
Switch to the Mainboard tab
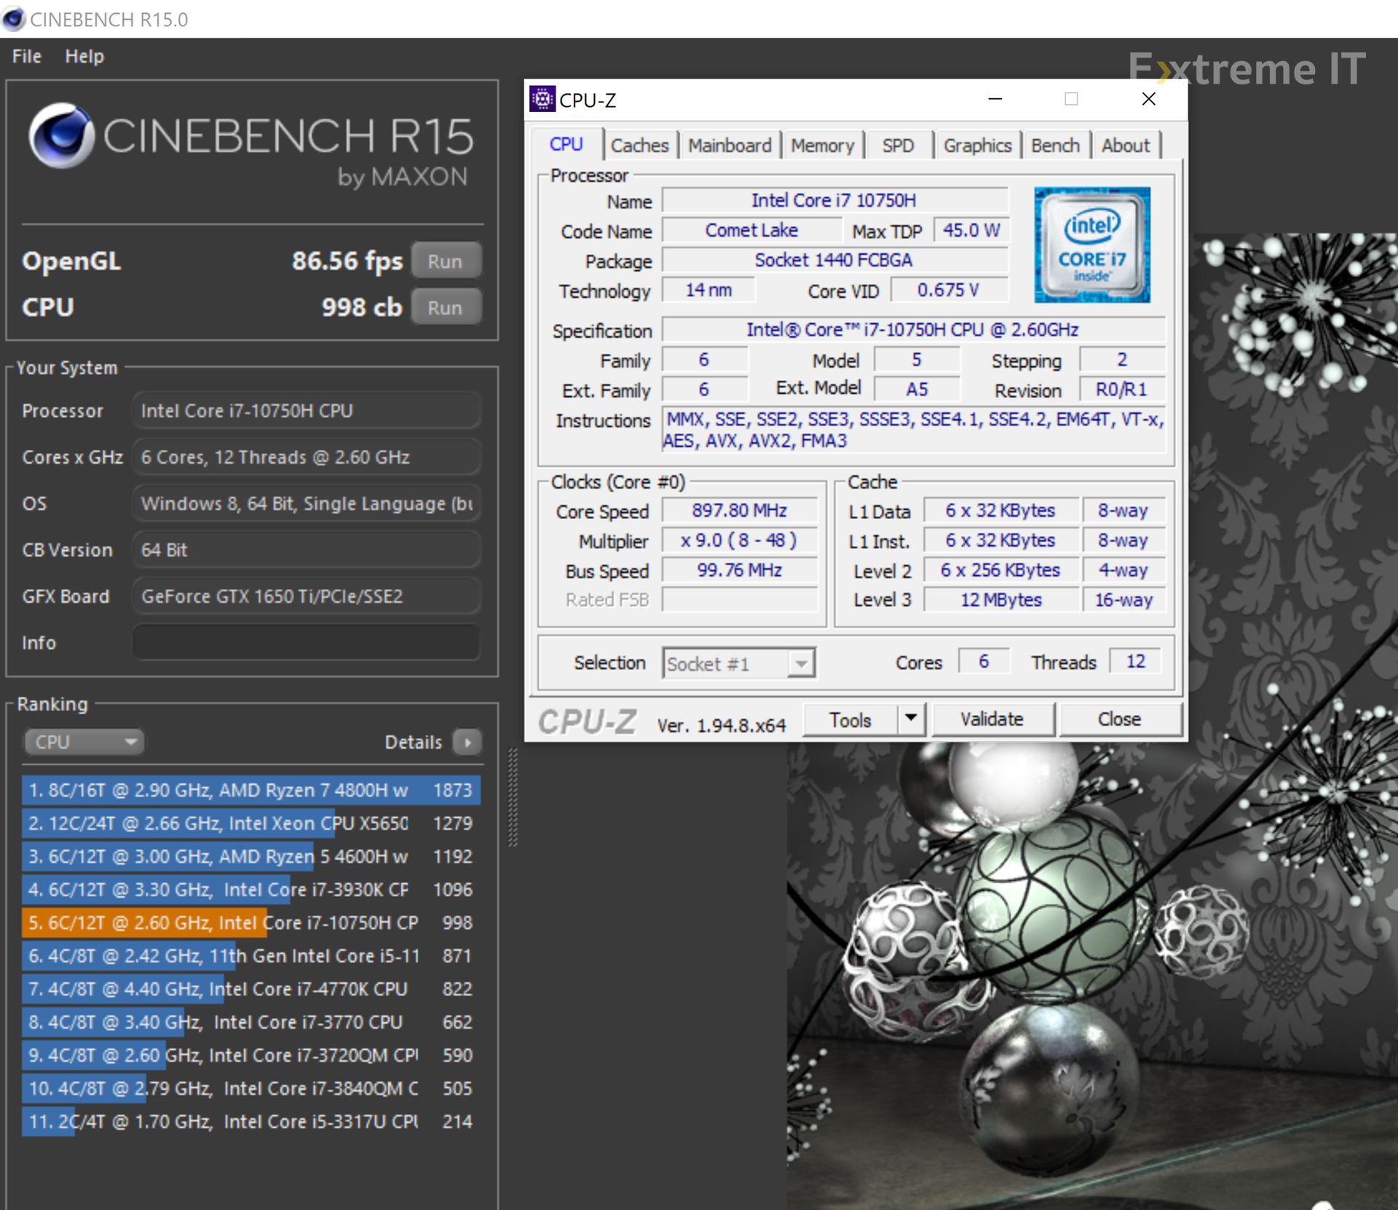730,146
